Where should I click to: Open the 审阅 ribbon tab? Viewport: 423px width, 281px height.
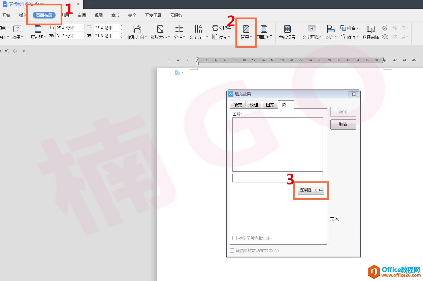pyautogui.click(x=82, y=15)
